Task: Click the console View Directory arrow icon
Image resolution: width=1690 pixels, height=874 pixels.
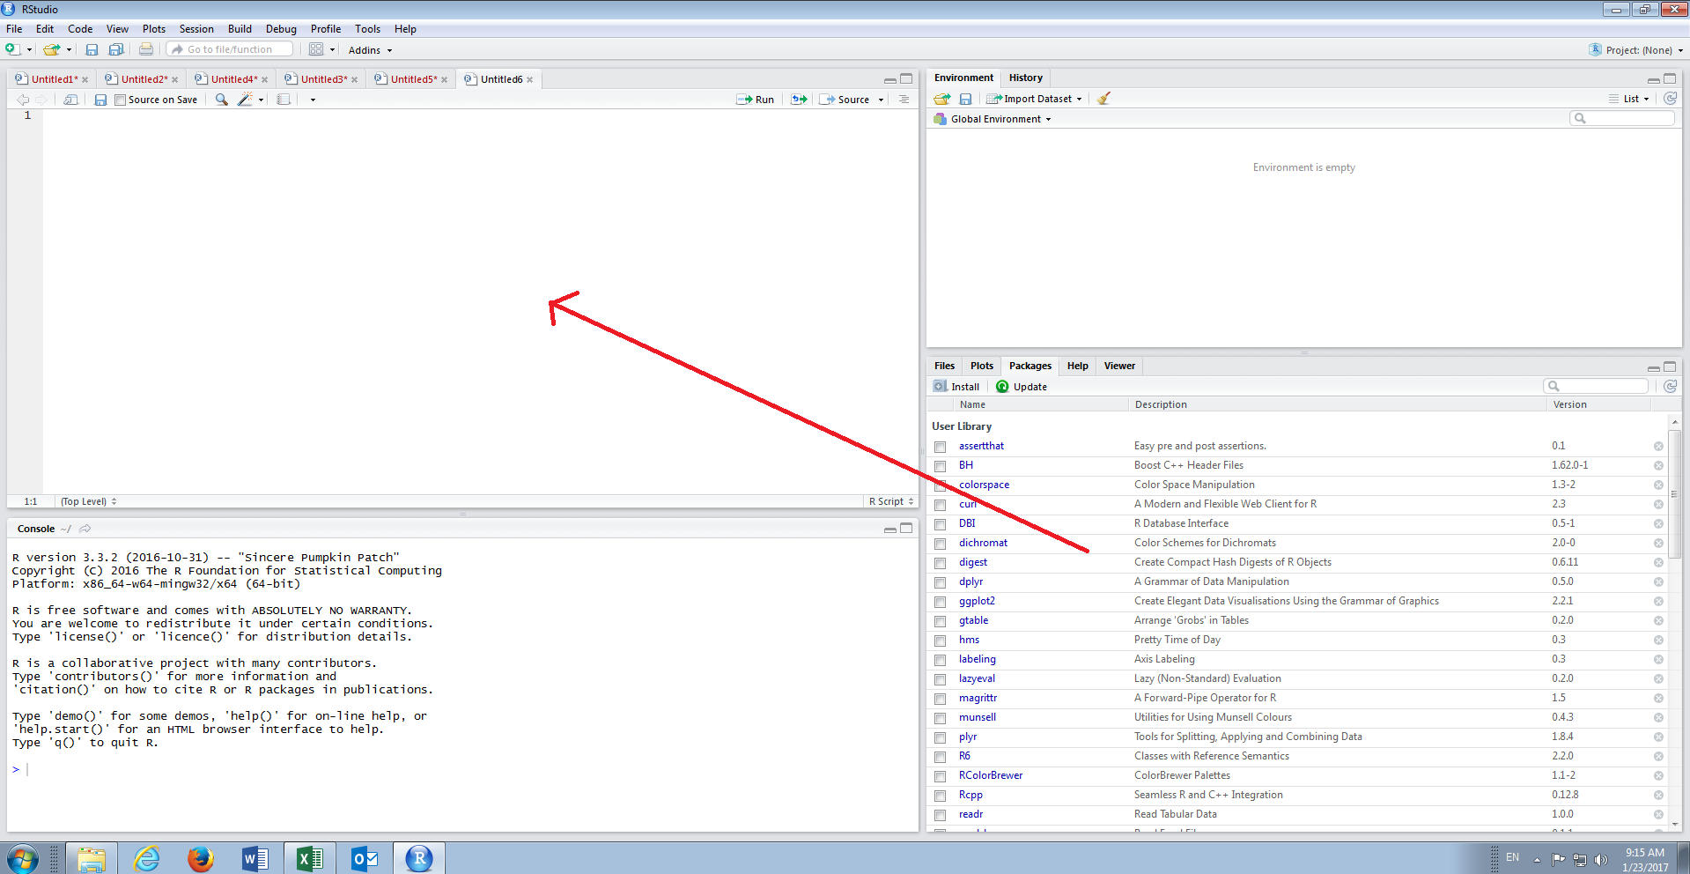Action: pyautogui.click(x=85, y=529)
